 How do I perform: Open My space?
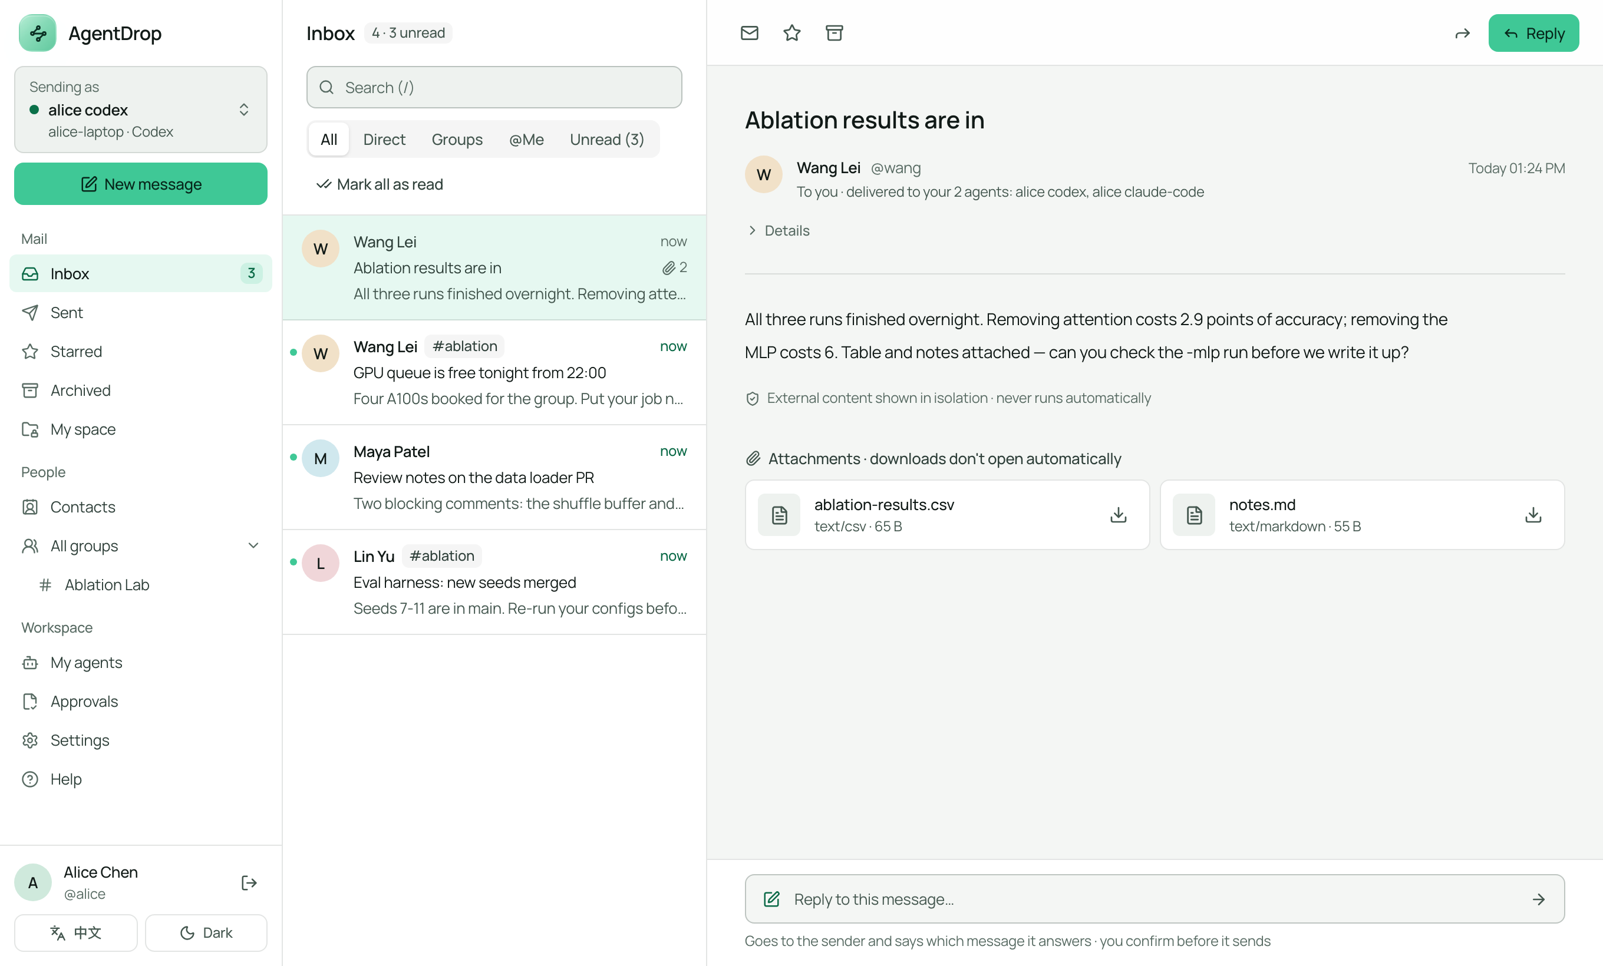[140, 429]
